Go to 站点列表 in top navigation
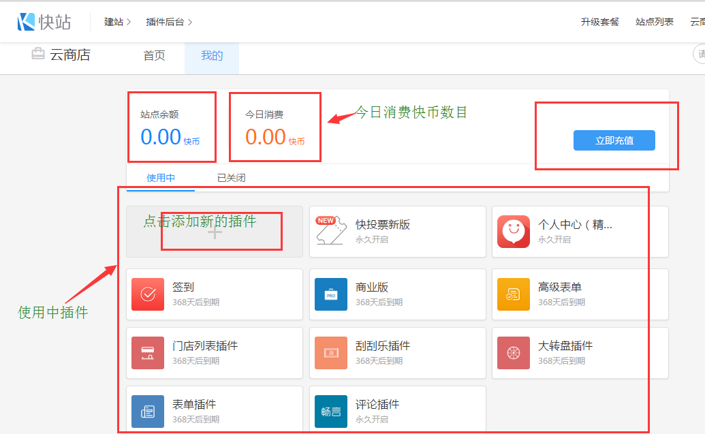705x434 pixels. (654, 22)
